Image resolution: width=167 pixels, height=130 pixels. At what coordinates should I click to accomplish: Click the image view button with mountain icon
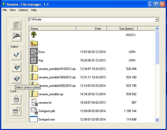16,36
